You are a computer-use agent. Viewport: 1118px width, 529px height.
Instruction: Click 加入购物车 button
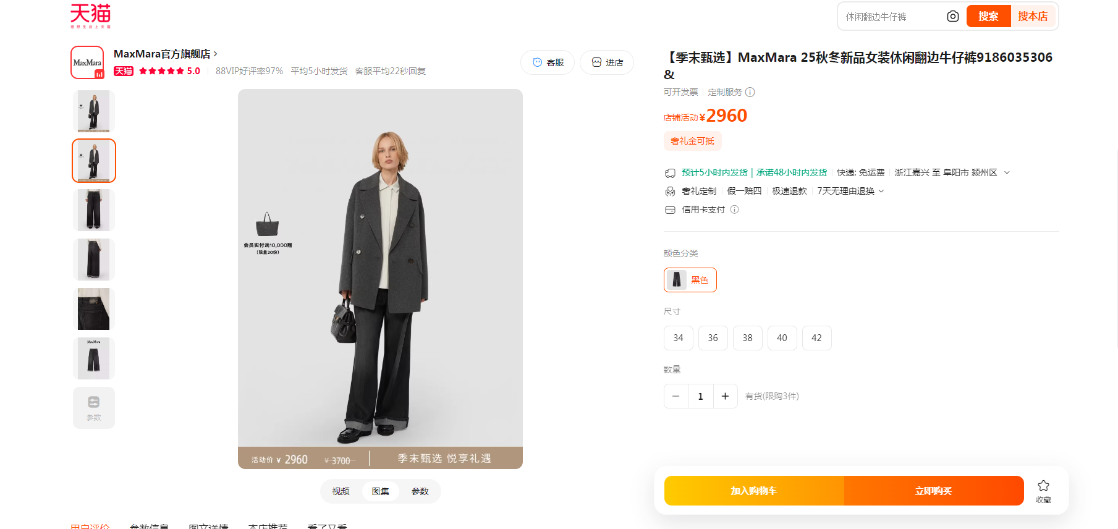(753, 491)
